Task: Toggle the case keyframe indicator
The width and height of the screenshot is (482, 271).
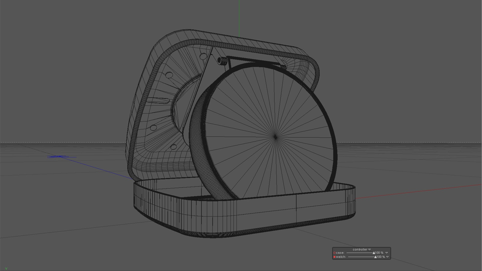Action: (334, 253)
